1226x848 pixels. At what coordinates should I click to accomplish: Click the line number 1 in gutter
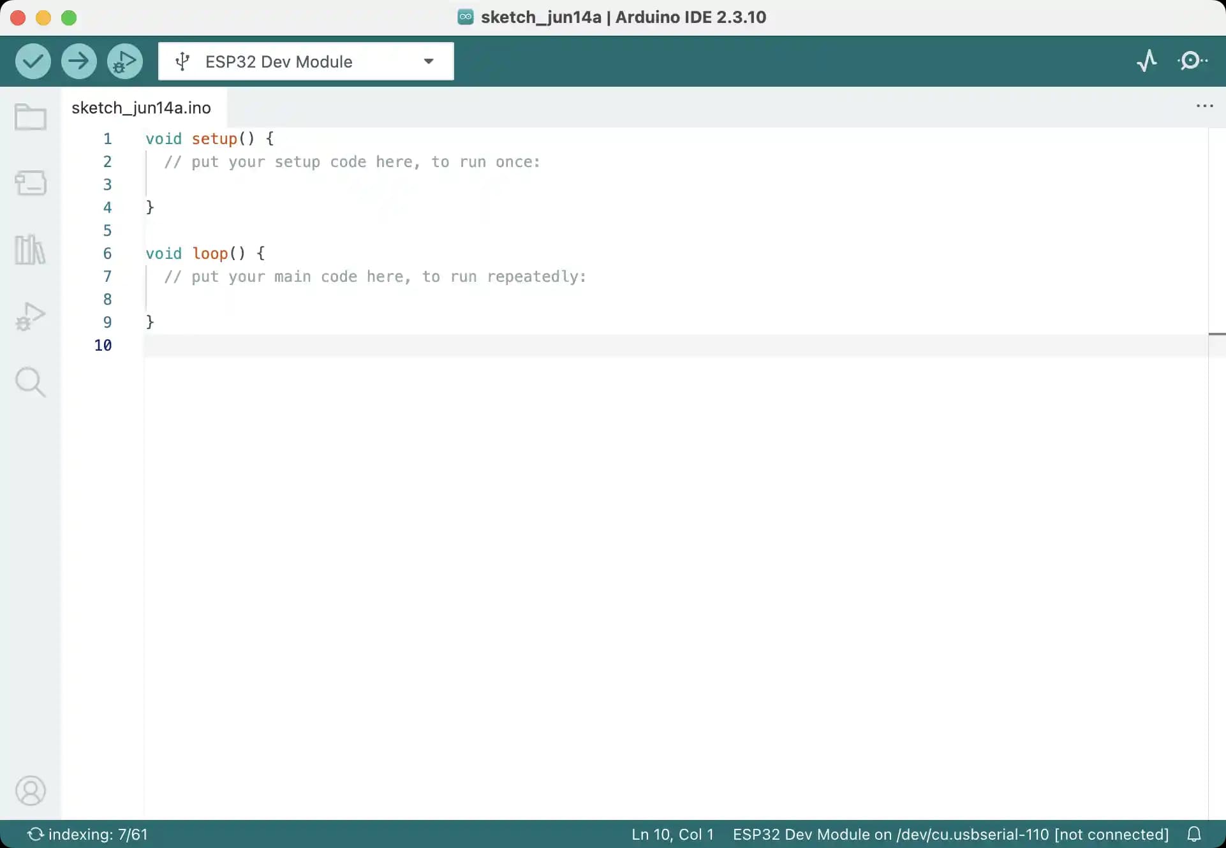tap(107, 138)
